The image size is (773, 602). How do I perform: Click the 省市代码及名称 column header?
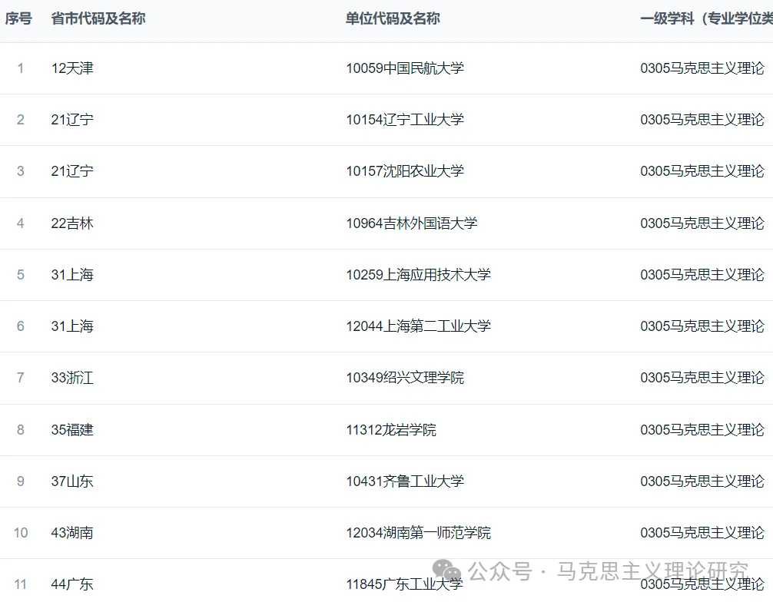point(98,18)
